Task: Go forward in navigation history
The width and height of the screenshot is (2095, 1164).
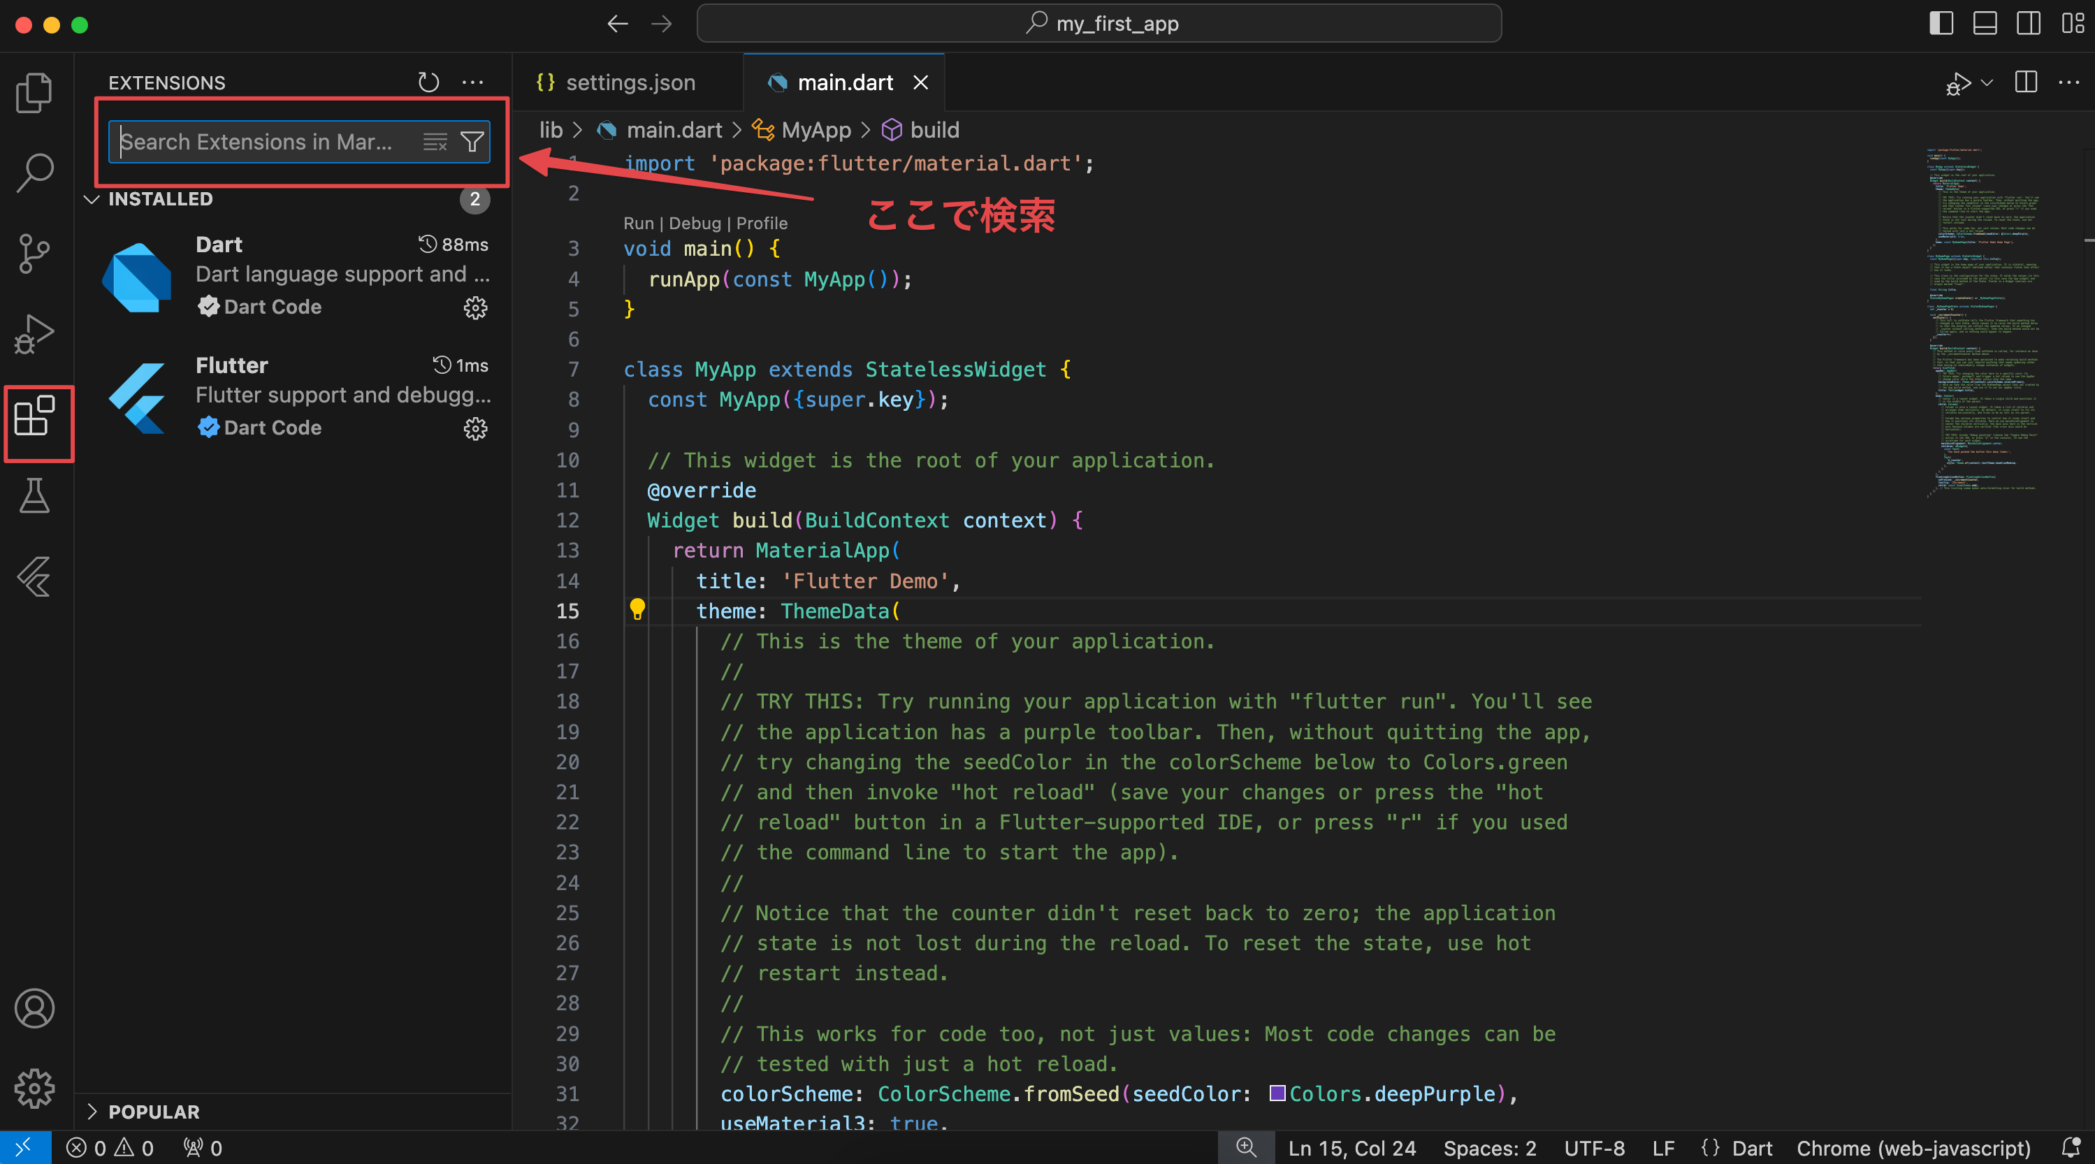Action: point(662,24)
